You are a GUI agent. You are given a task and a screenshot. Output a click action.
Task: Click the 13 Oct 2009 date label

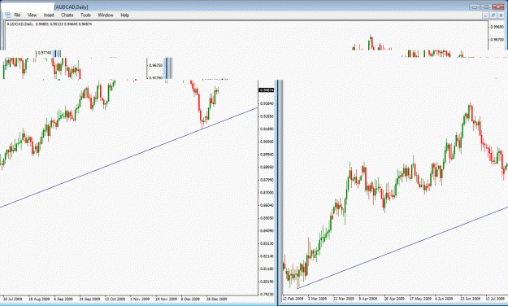click(115, 299)
